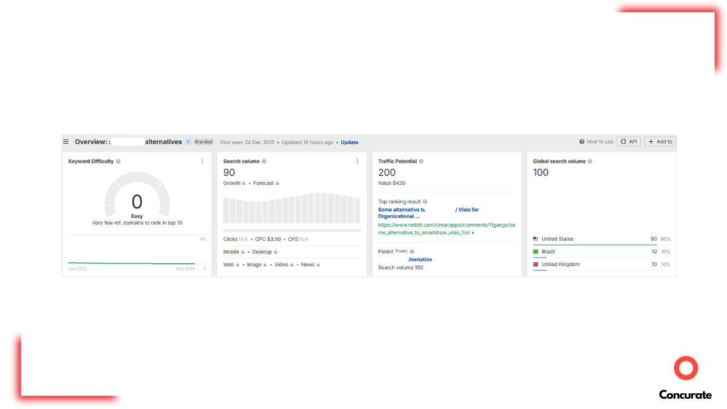
Task: Click the Update link
Action: click(x=350, y=142)
